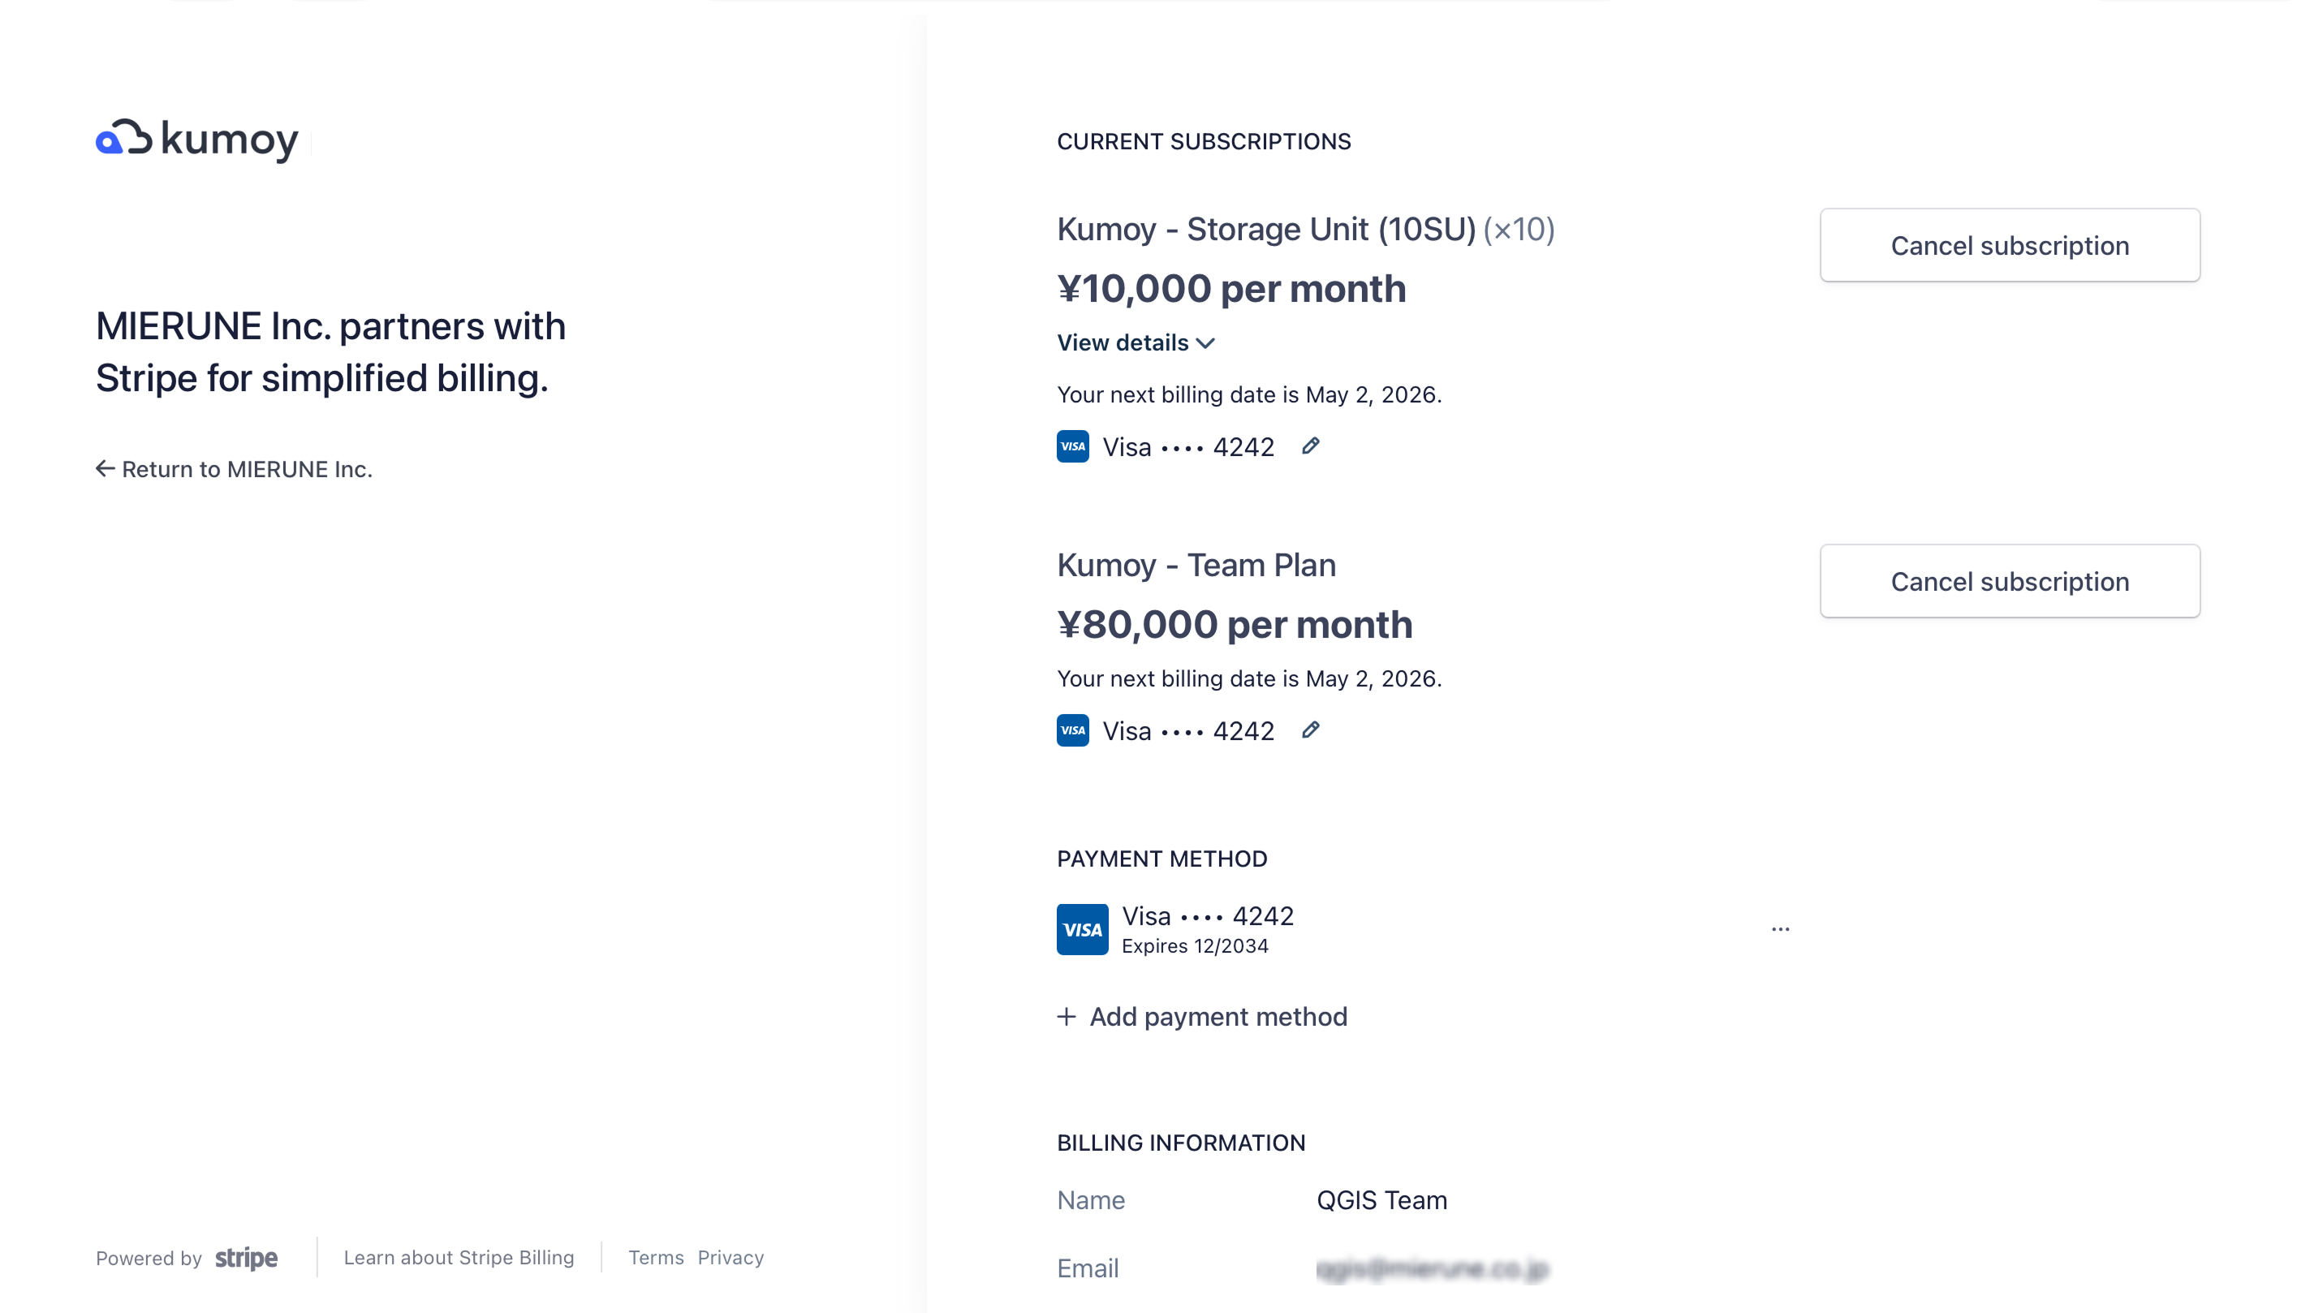Edit card for Storage Unit subscription

tap(1310, 446)
